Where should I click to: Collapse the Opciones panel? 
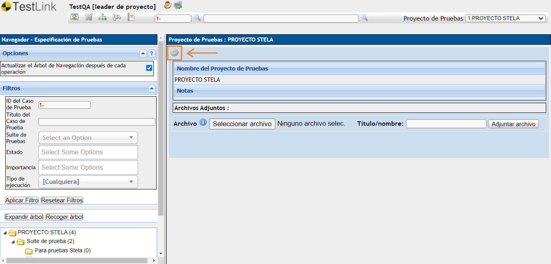[143, 53]
